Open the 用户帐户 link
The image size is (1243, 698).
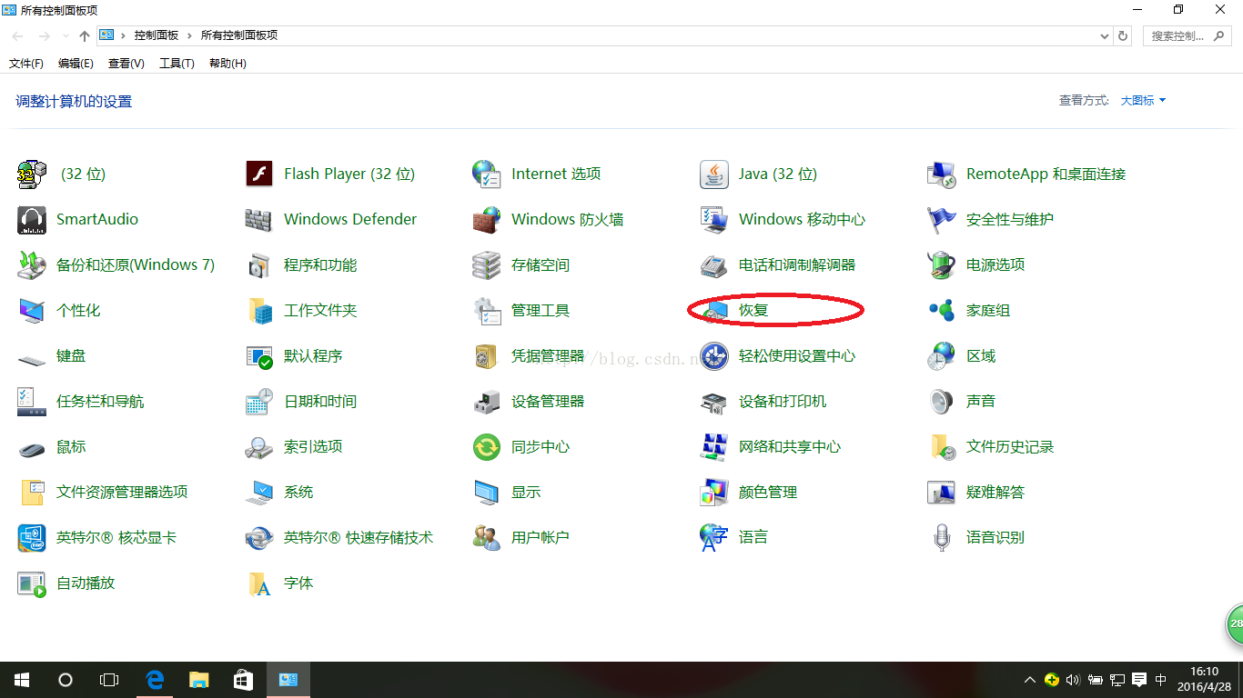click(541, 537)
